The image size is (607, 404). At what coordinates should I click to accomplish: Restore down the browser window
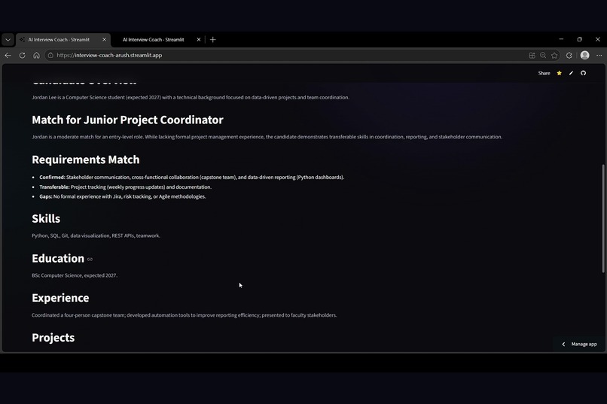click(x=580, y=39)
